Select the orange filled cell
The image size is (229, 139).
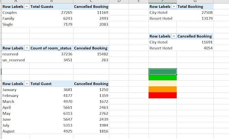click(x=162, y=89)
